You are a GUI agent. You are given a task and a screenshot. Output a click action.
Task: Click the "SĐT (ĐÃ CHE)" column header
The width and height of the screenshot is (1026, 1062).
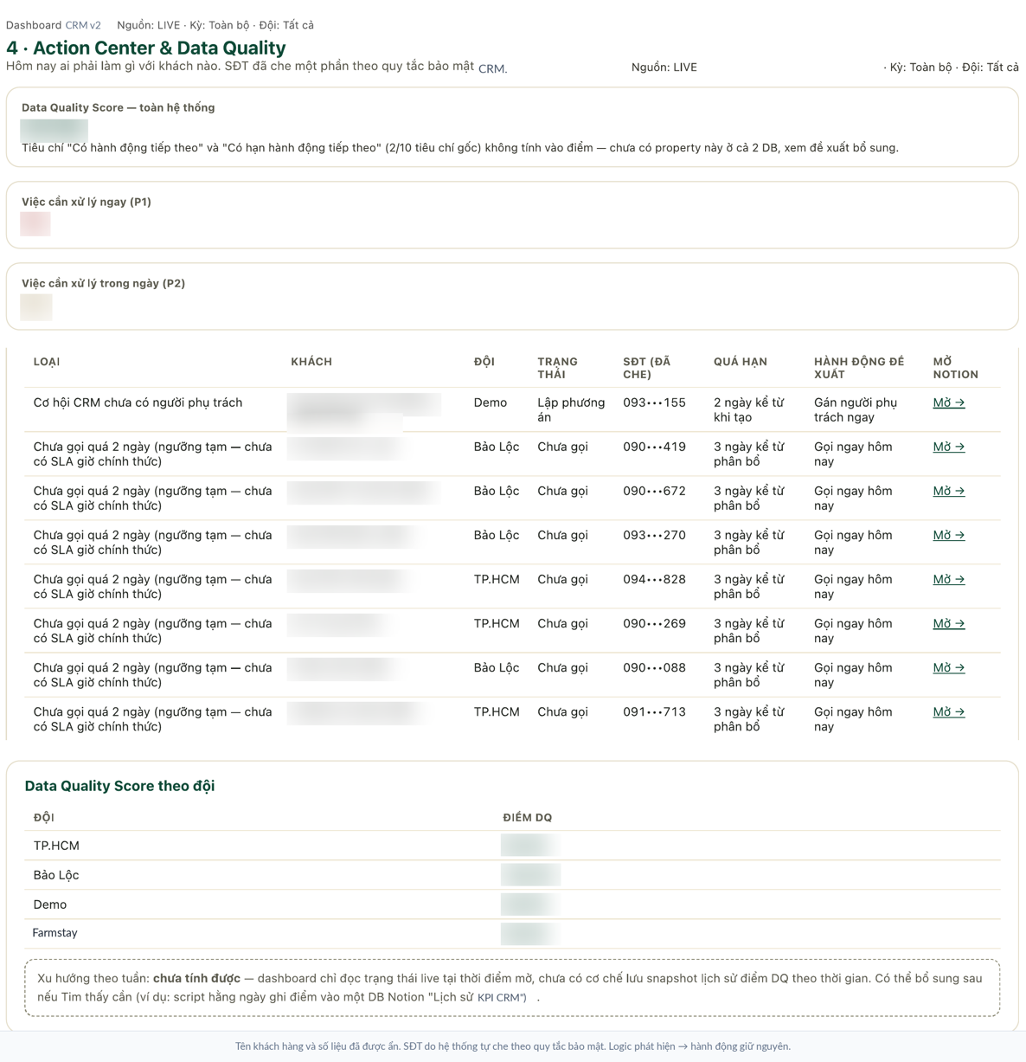[647, 368]
